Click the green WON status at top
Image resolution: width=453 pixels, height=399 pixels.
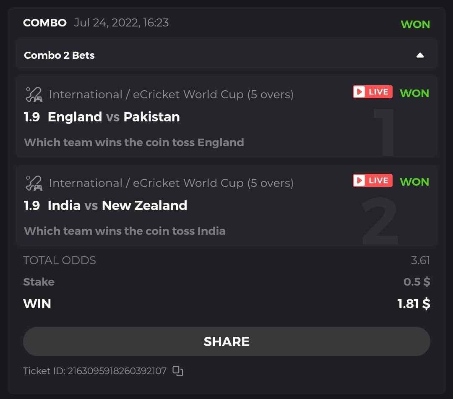[415, 24]
